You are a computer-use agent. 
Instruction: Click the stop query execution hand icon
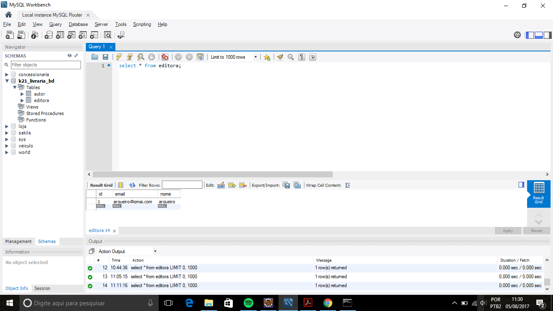pyautogui.click(x=151, y=57)
